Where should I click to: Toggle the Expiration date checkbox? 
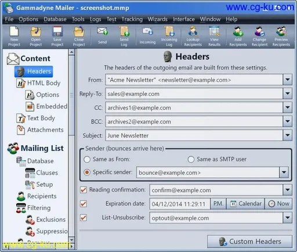click(84, 204)
